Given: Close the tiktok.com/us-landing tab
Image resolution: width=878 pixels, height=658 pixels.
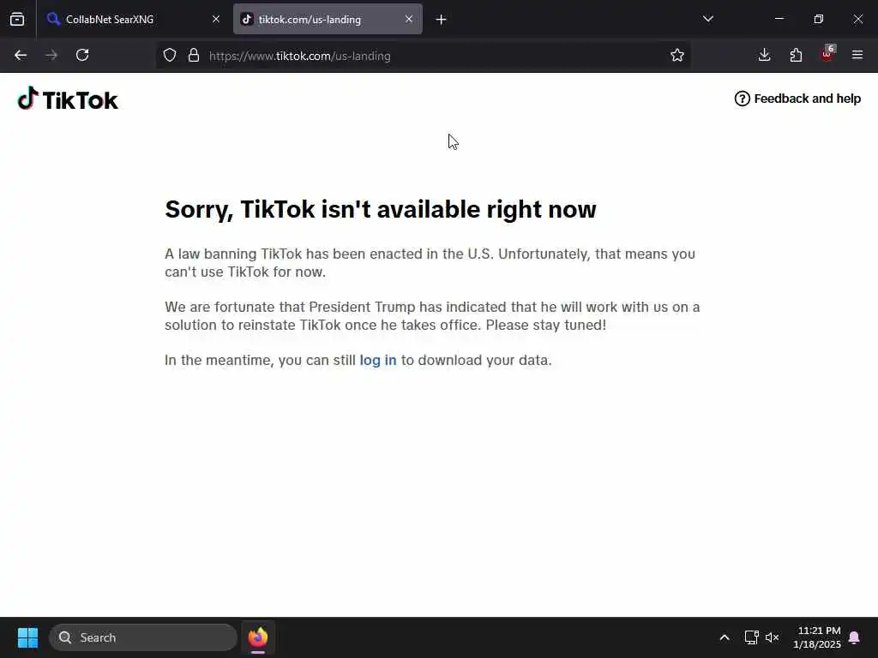Looking at the screenshot, I should [409, 19].
